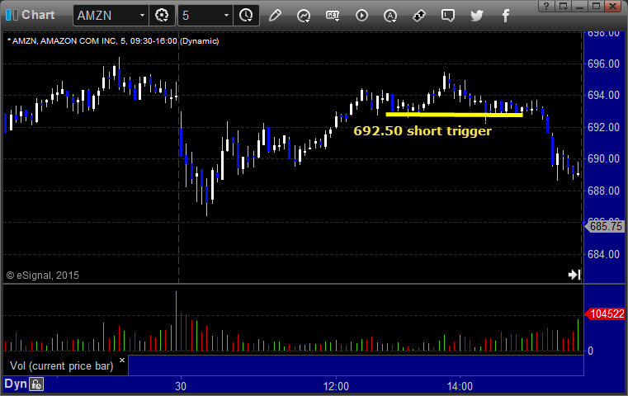This screenshot has height=396, width=628.
Task: Click the 685.75 price marker
Action: 605,226
